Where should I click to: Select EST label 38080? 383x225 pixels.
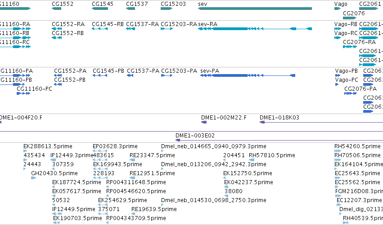[234, 191]
